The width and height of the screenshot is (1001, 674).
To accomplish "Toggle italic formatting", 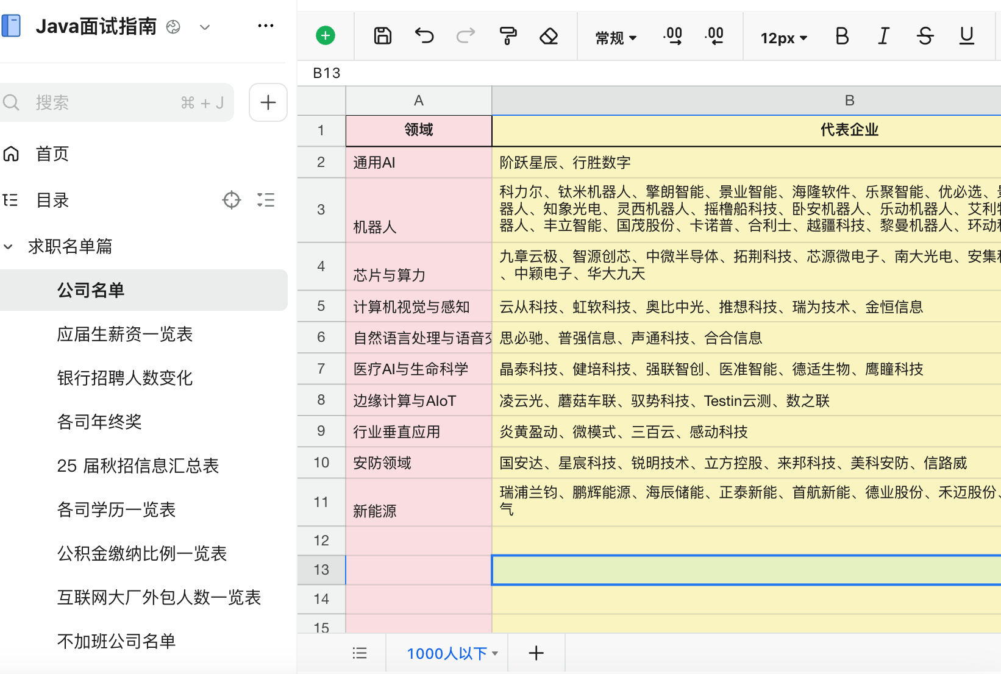I will (x=883, y=37).
